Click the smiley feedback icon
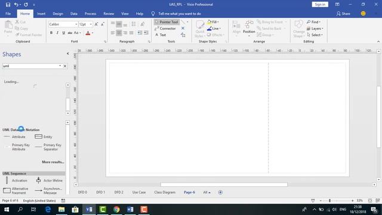The height and width of the screenshot is (215, 382). click(363, 14)
